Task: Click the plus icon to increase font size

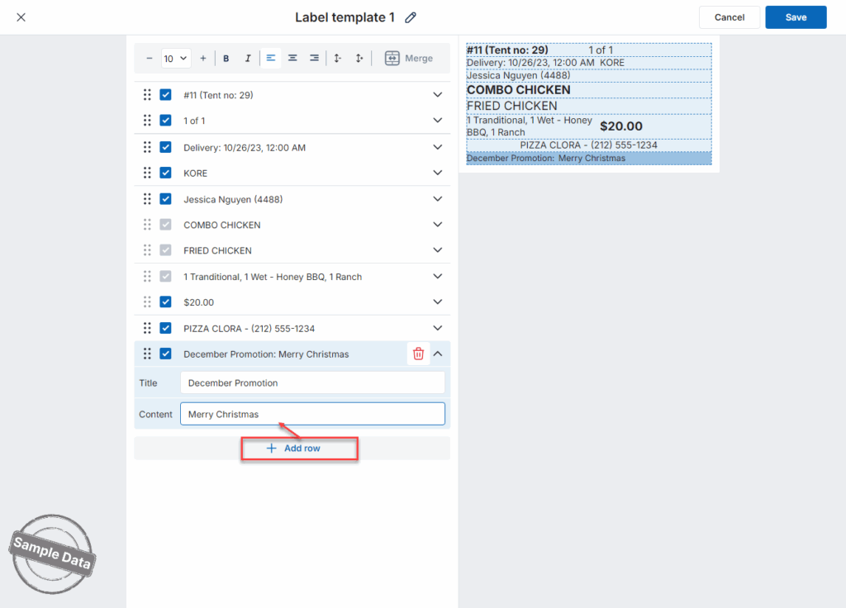Action: tap(203, 59)
